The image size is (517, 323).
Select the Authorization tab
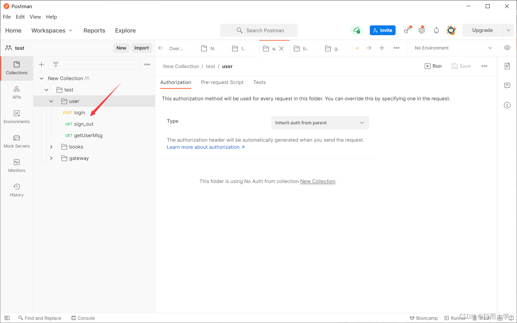pyautogui.click(x=176, y=82)
